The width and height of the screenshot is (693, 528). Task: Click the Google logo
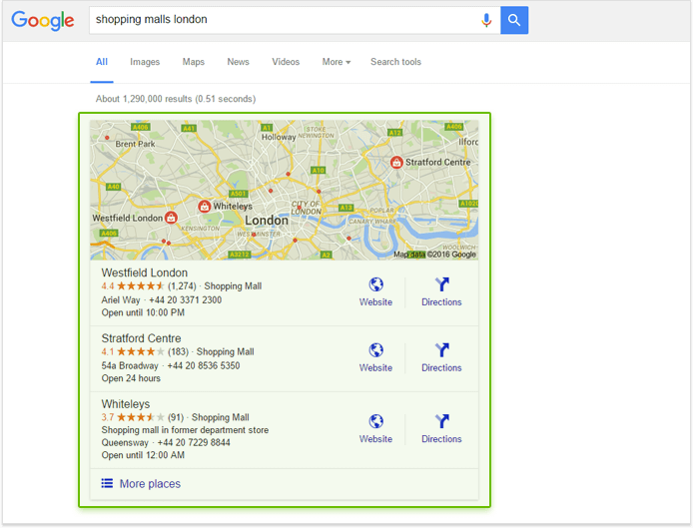(42, 21)
